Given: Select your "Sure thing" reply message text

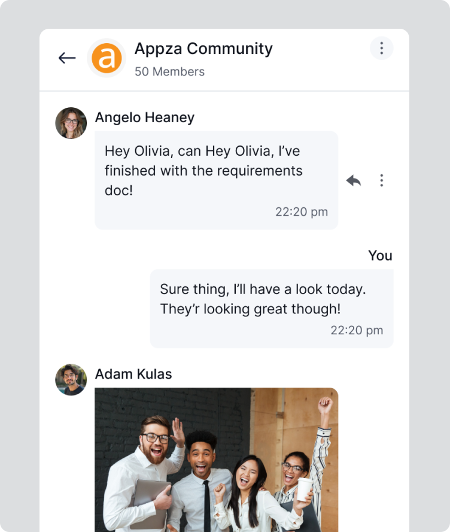Looking at the screenshot, I should 262,299.
